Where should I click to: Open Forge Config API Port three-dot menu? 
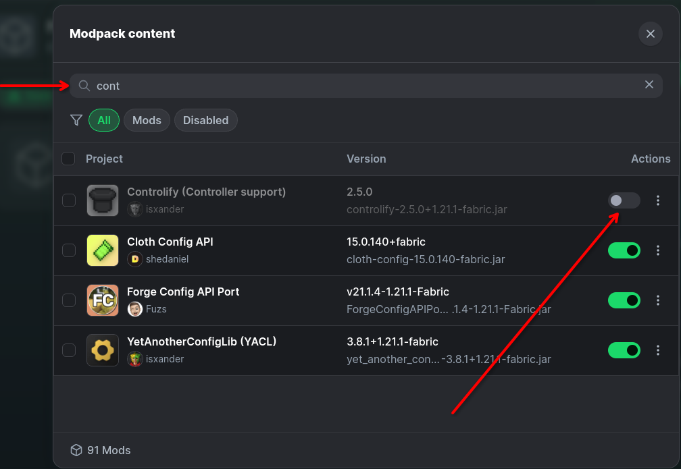coord(658,300)
